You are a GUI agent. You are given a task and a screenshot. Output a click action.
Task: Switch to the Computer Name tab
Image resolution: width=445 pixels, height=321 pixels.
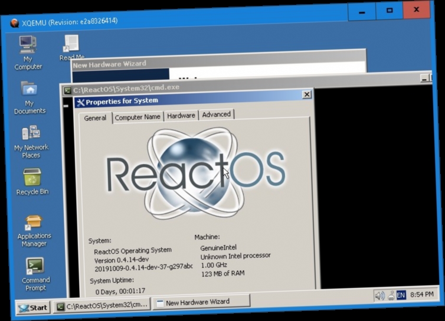click(138, 117)
